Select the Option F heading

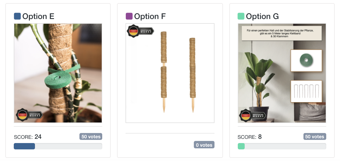pyautogui.click(x=150, y=16)
